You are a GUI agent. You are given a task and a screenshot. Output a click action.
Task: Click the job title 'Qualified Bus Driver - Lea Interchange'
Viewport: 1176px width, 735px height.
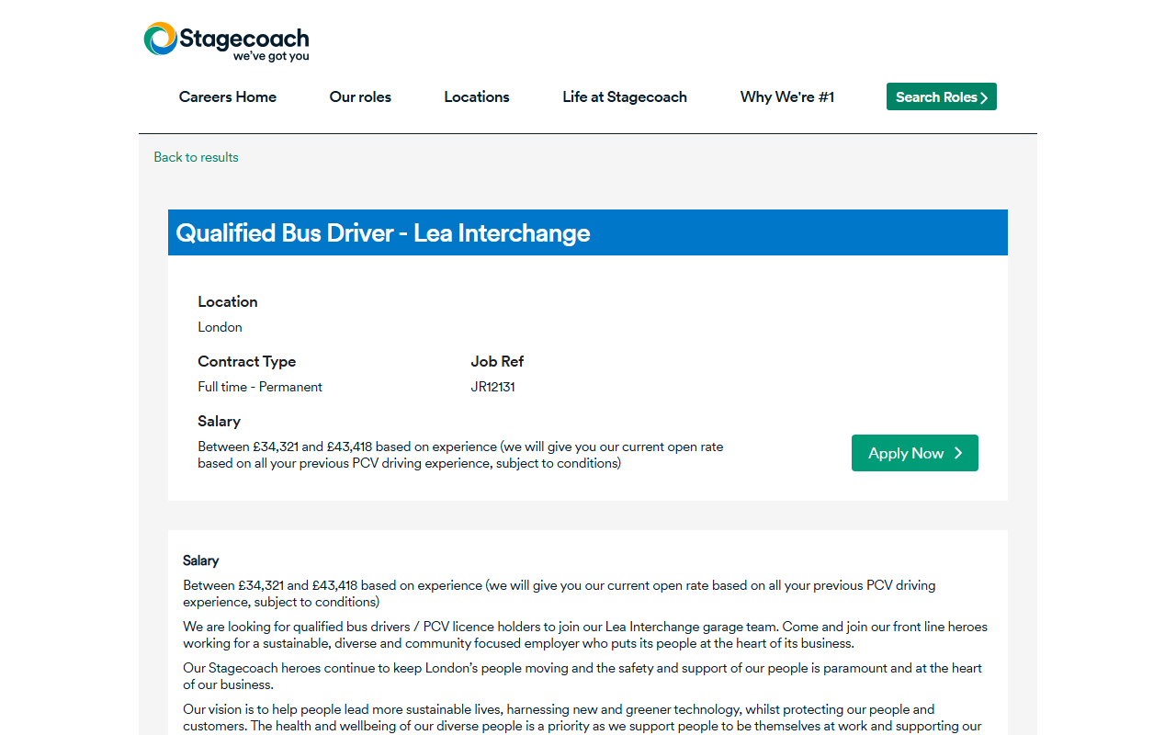383,232
